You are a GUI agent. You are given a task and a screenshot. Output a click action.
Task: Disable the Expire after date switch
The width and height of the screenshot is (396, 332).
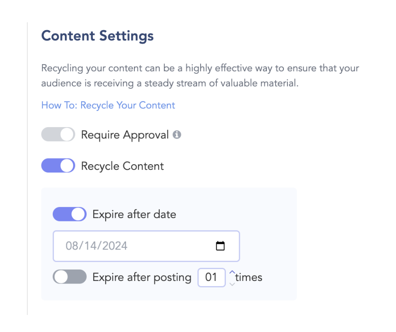point(69,214)
